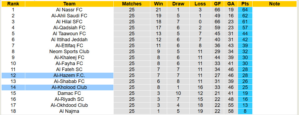Click the Al Ittihad Jeddah team name
Image resolution: width=299 pixels, height=115 pixels.
click(69, 40)
